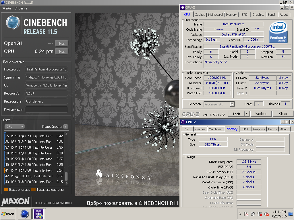Expand the Tools dropdown arrow in CPU-Z

(247, 114)
